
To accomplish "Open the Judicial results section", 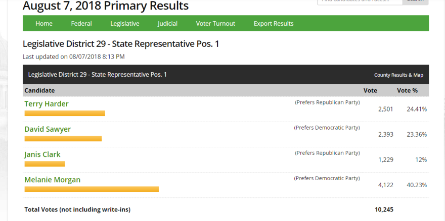I will 167,23.
